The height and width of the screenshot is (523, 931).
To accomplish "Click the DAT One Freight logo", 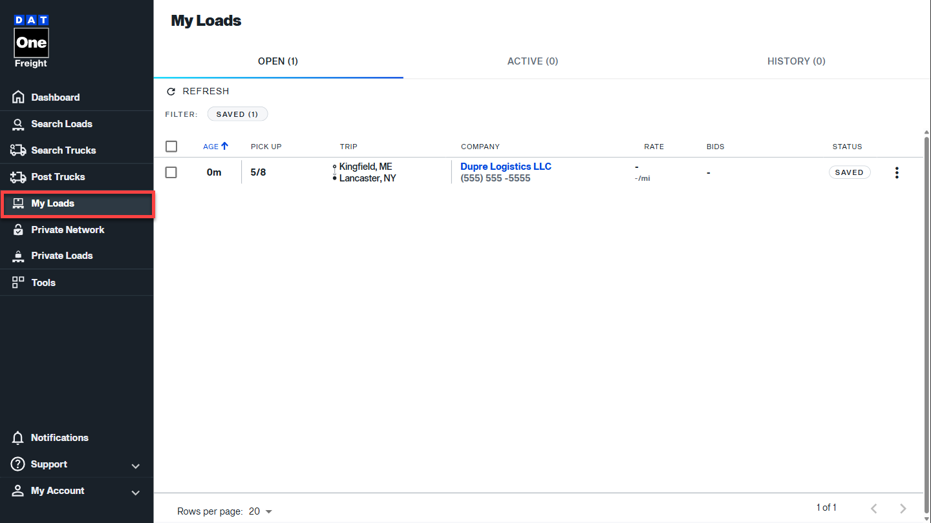I will click(31, 41).
